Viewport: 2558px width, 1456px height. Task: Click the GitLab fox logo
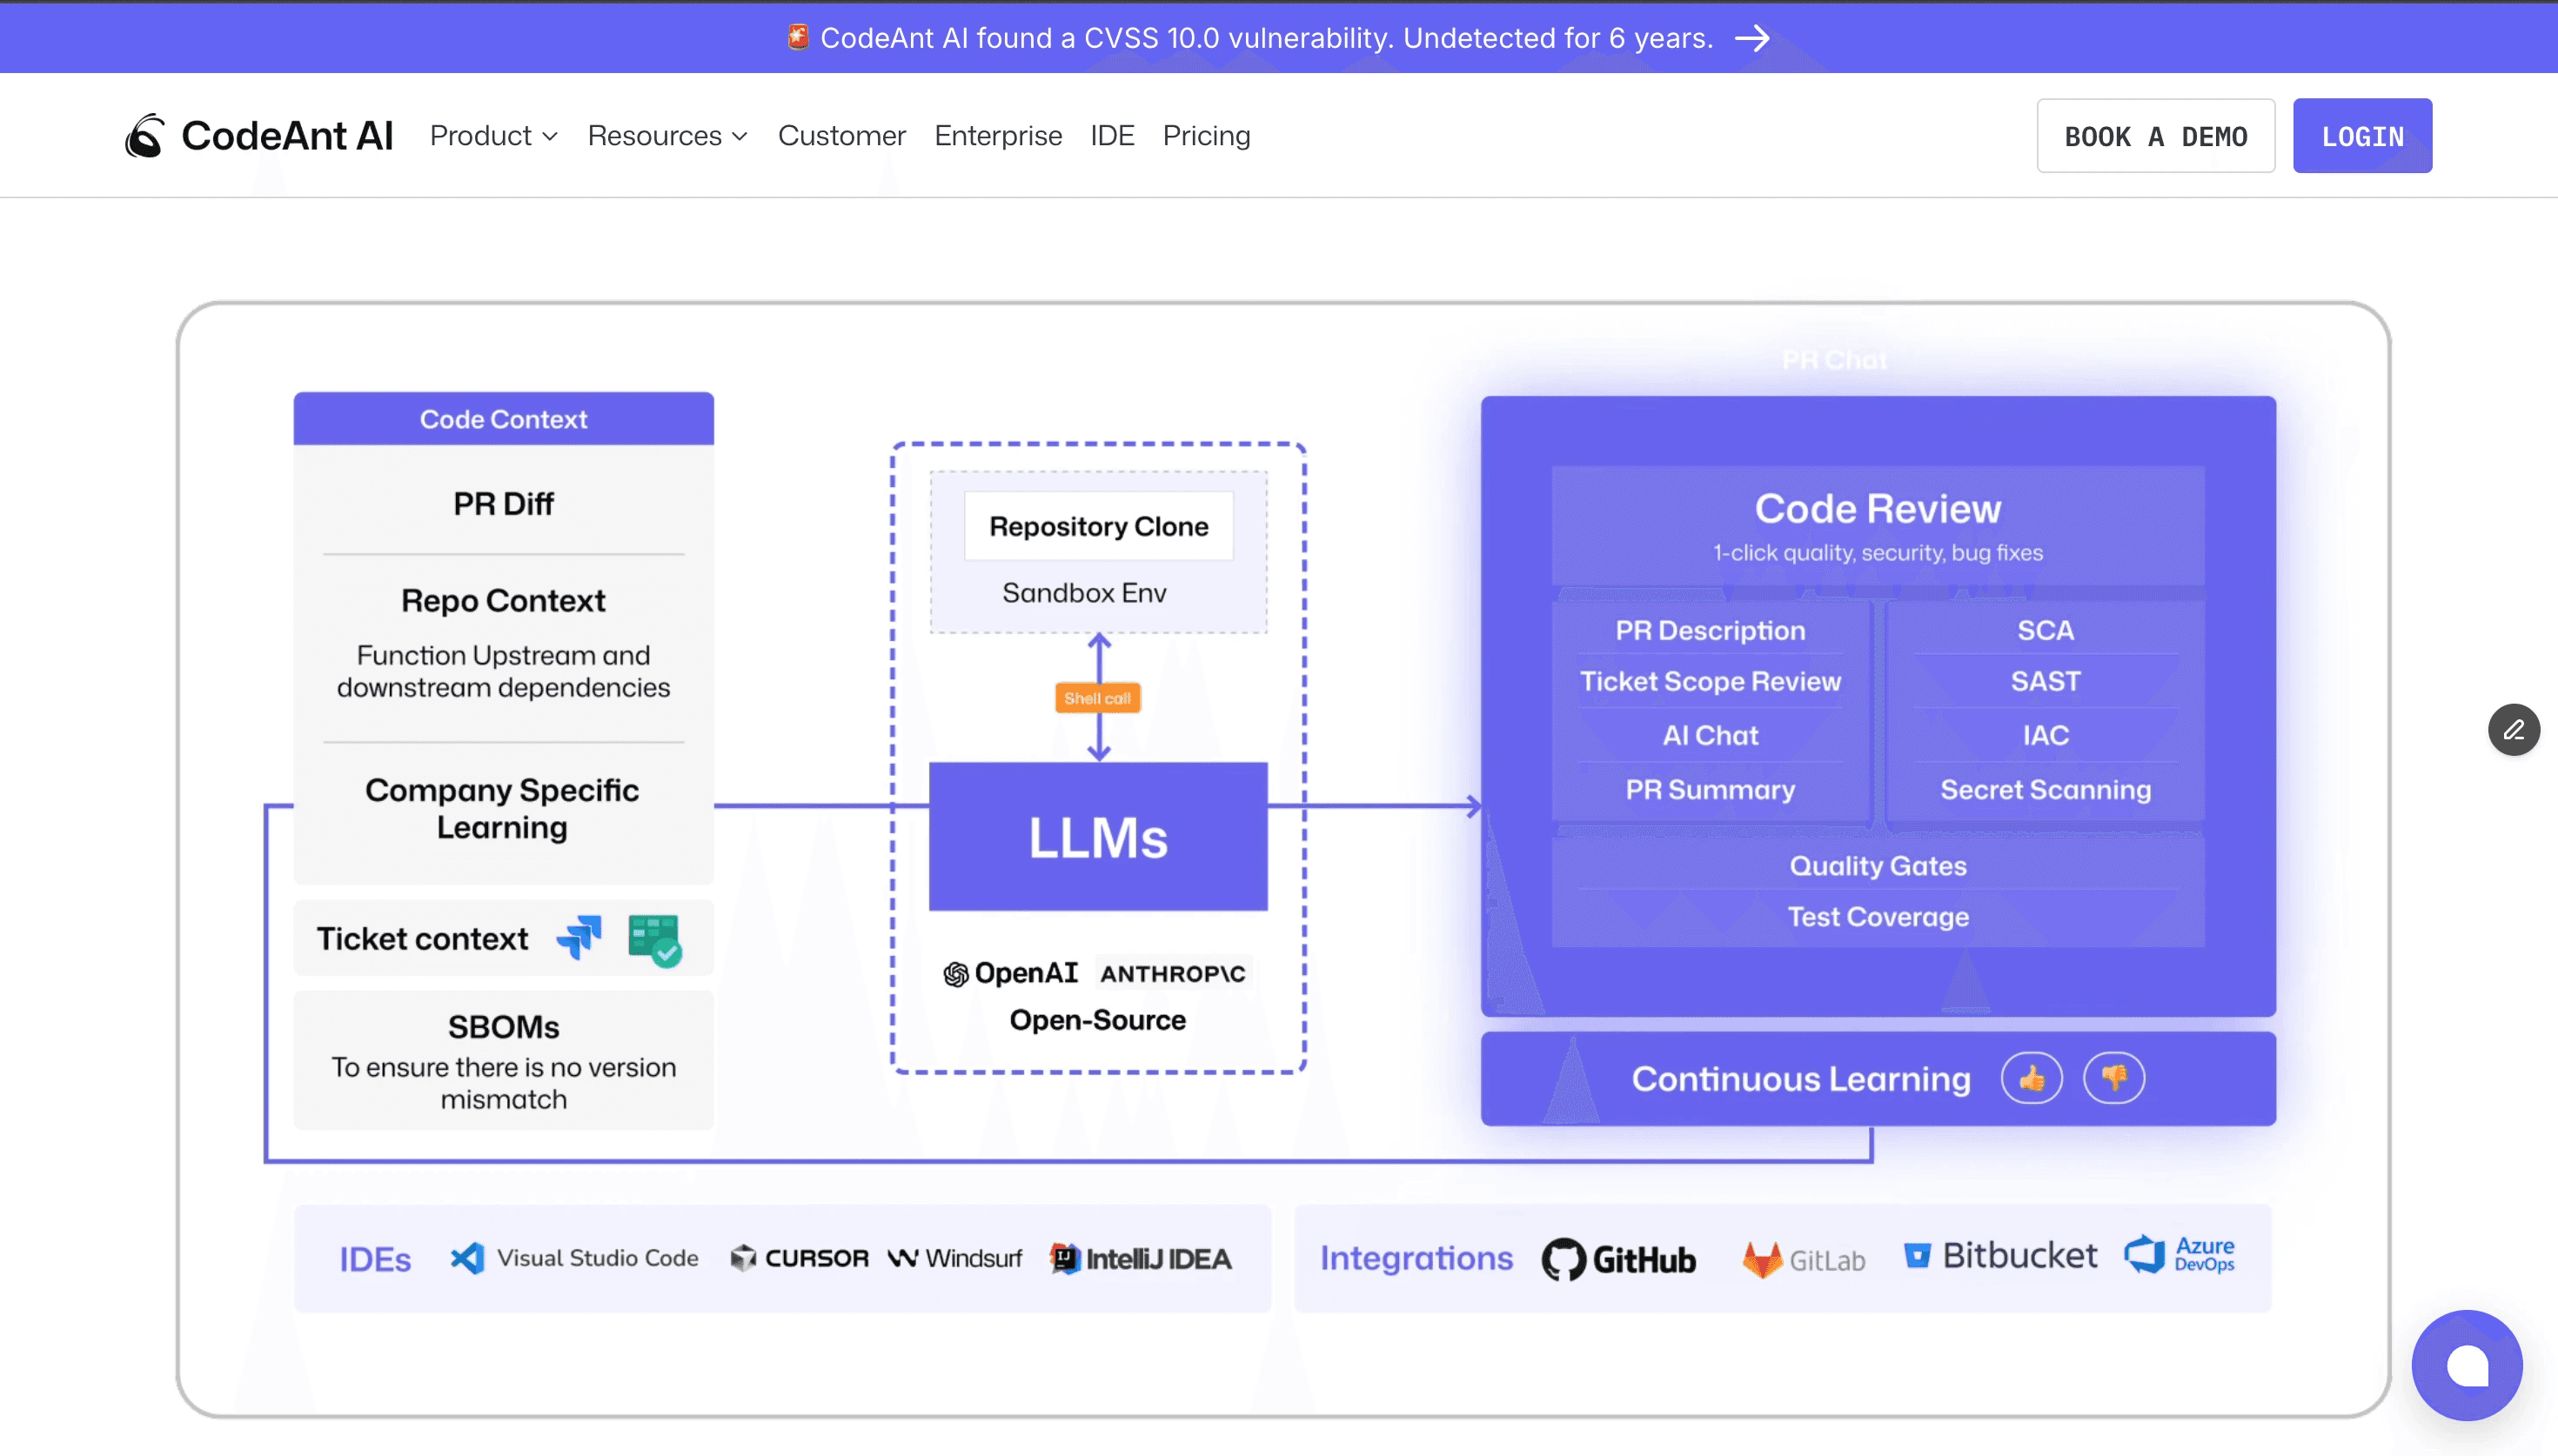(x=1762, y=1259)
